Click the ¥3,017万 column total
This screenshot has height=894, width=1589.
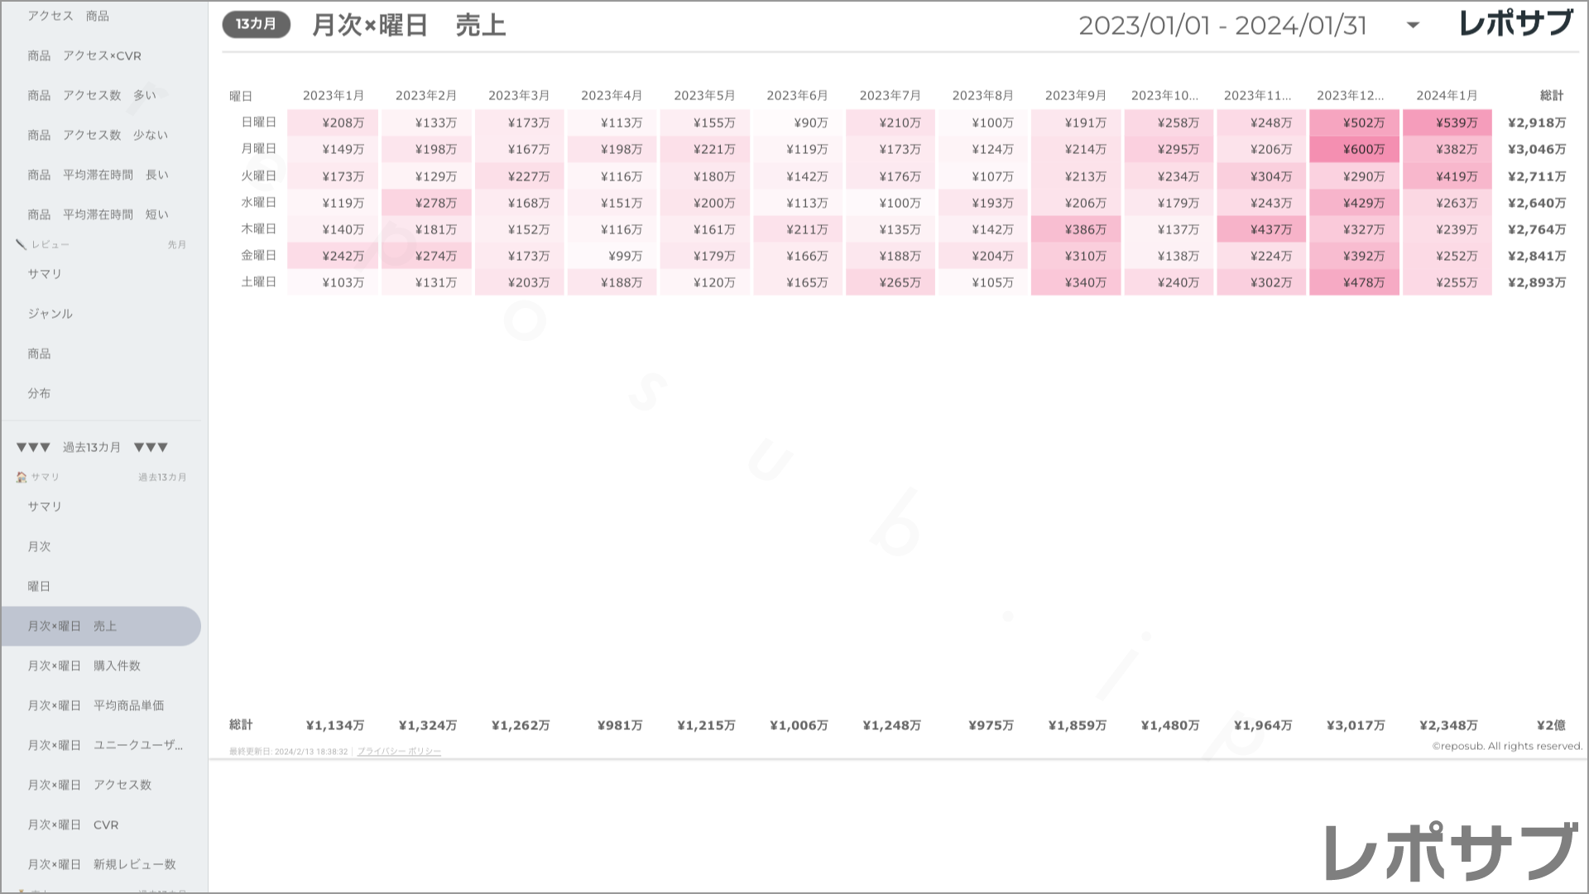point(1356,725)
